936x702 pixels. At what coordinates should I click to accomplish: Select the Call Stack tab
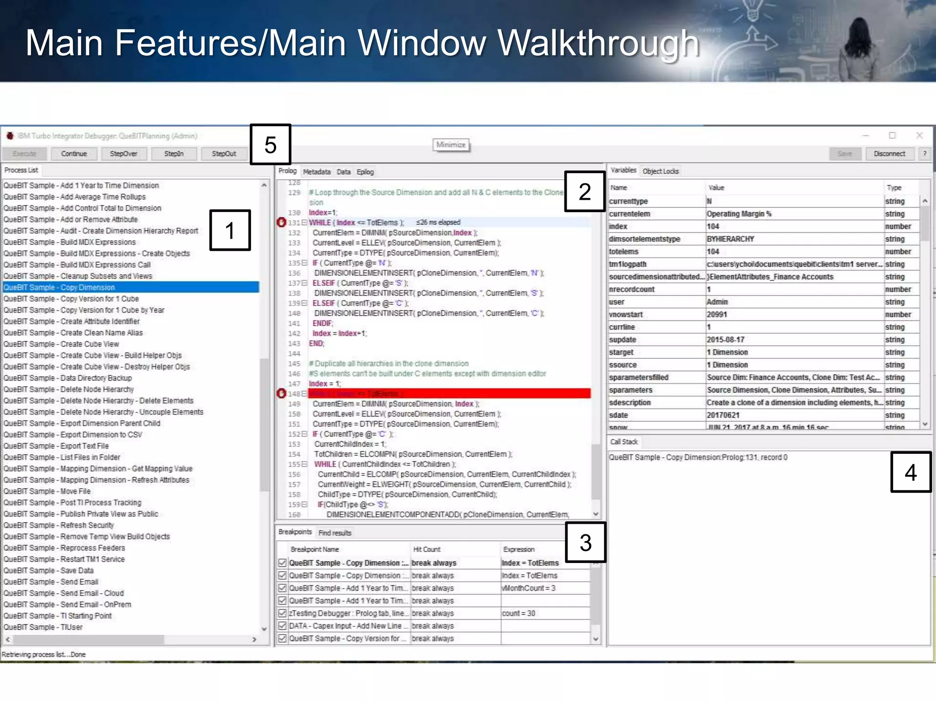tap(624, 441)
